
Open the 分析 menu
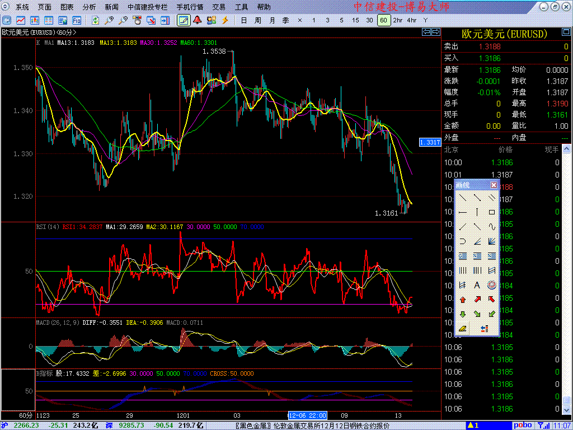[x=89, y=7]
